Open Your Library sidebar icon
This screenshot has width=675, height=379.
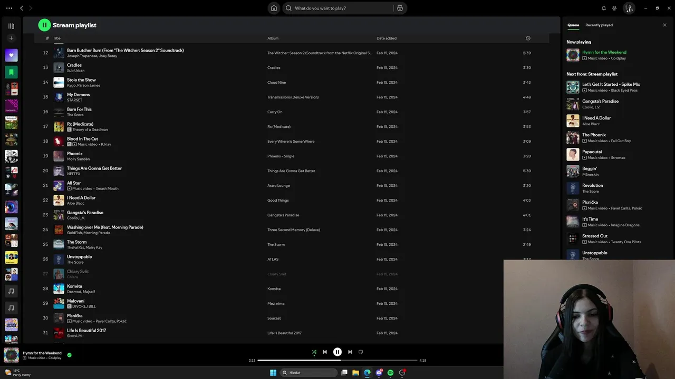click(x=11, y=26)
